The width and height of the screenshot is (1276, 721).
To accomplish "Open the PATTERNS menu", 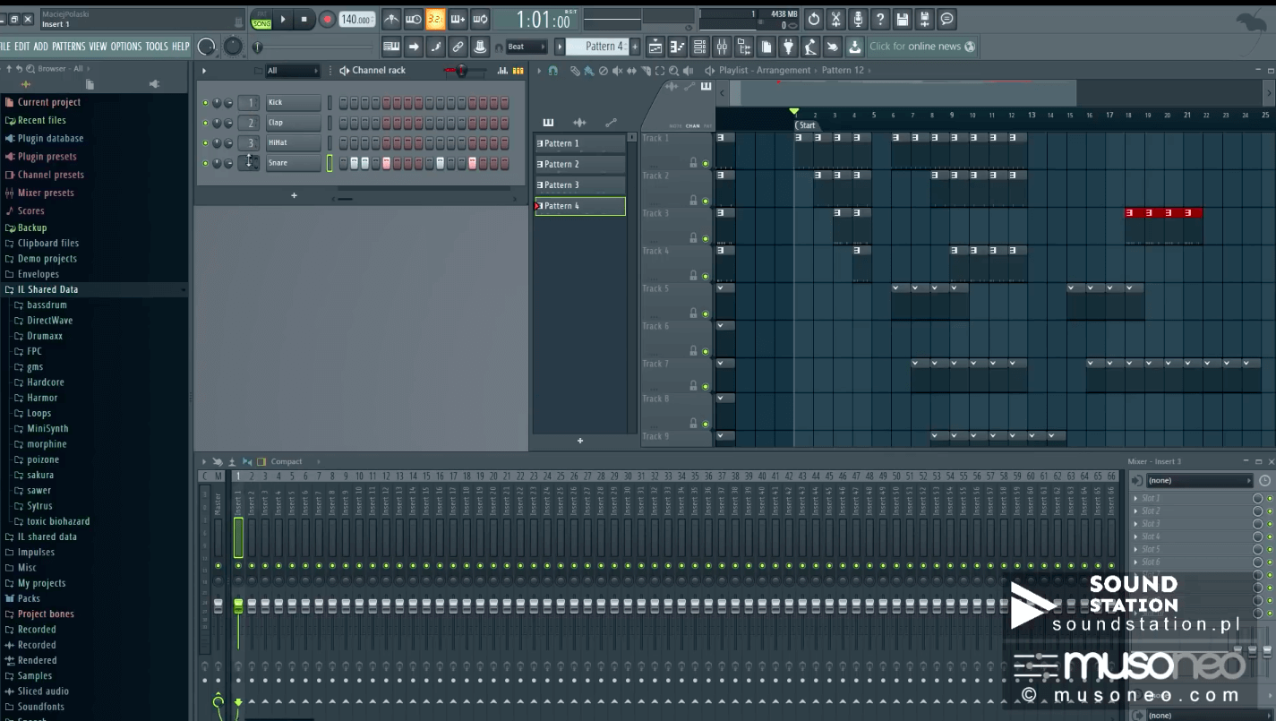I will click(x=69, y=47).
